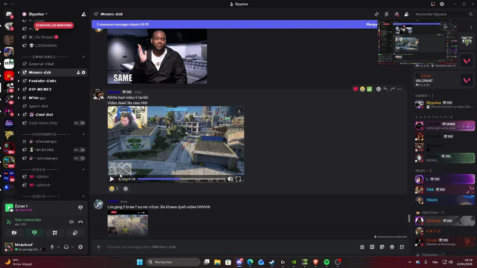
Task: Open the Wins channel
Action: click(x=37, y=98)
